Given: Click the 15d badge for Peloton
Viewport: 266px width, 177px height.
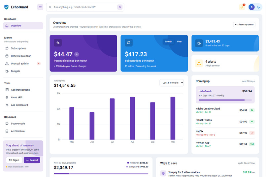Looking at the screenshot, I should (x=252, y=144).
